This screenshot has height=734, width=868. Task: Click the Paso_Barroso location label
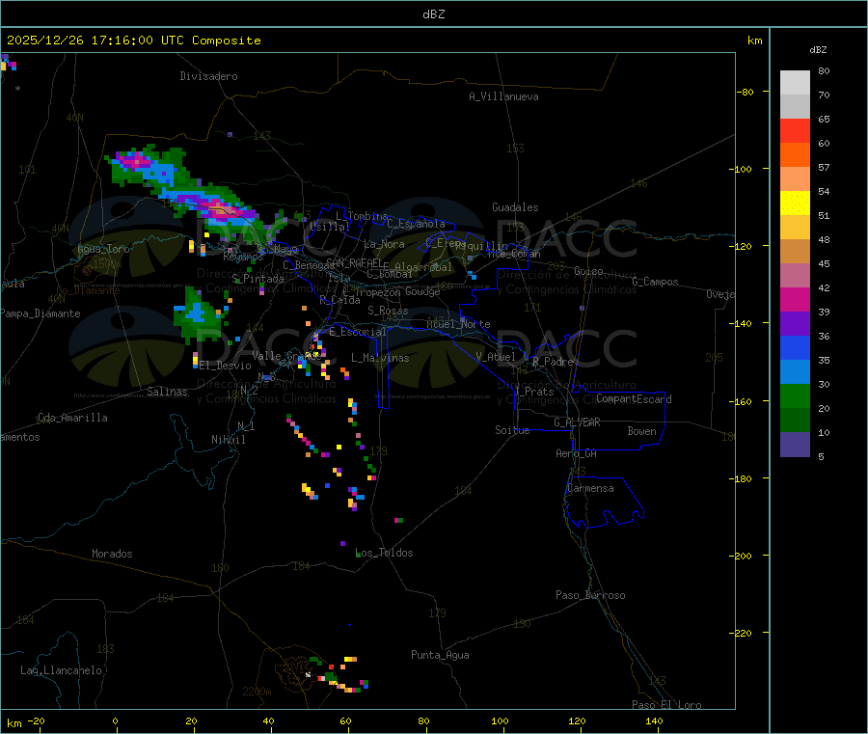590,595
